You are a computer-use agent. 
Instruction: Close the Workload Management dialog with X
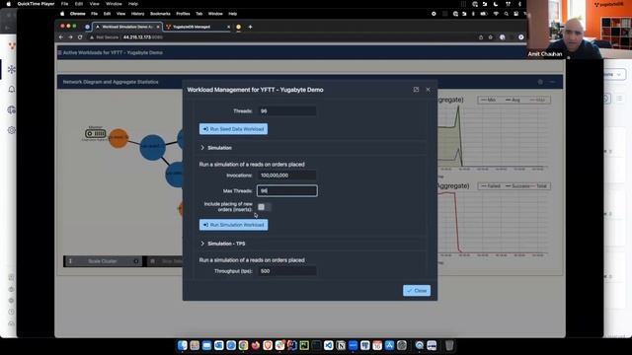tap(428, 90)
